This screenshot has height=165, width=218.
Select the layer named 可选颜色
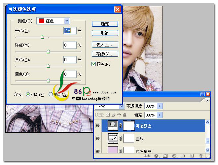click(143, 126)
